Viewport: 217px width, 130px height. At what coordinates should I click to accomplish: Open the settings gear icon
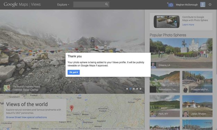(x=210, y=5)
